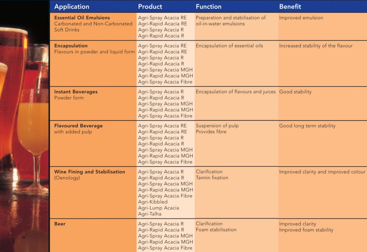Click the Good long term stability benefit
Viewport: 367px width, 252px height.
307,126
